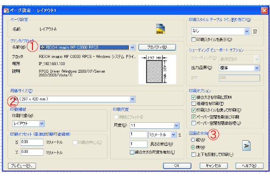This screenshot has width=270, height=177.
Task: Enable 透過性を印刷 checkbox
Action: 194,103
